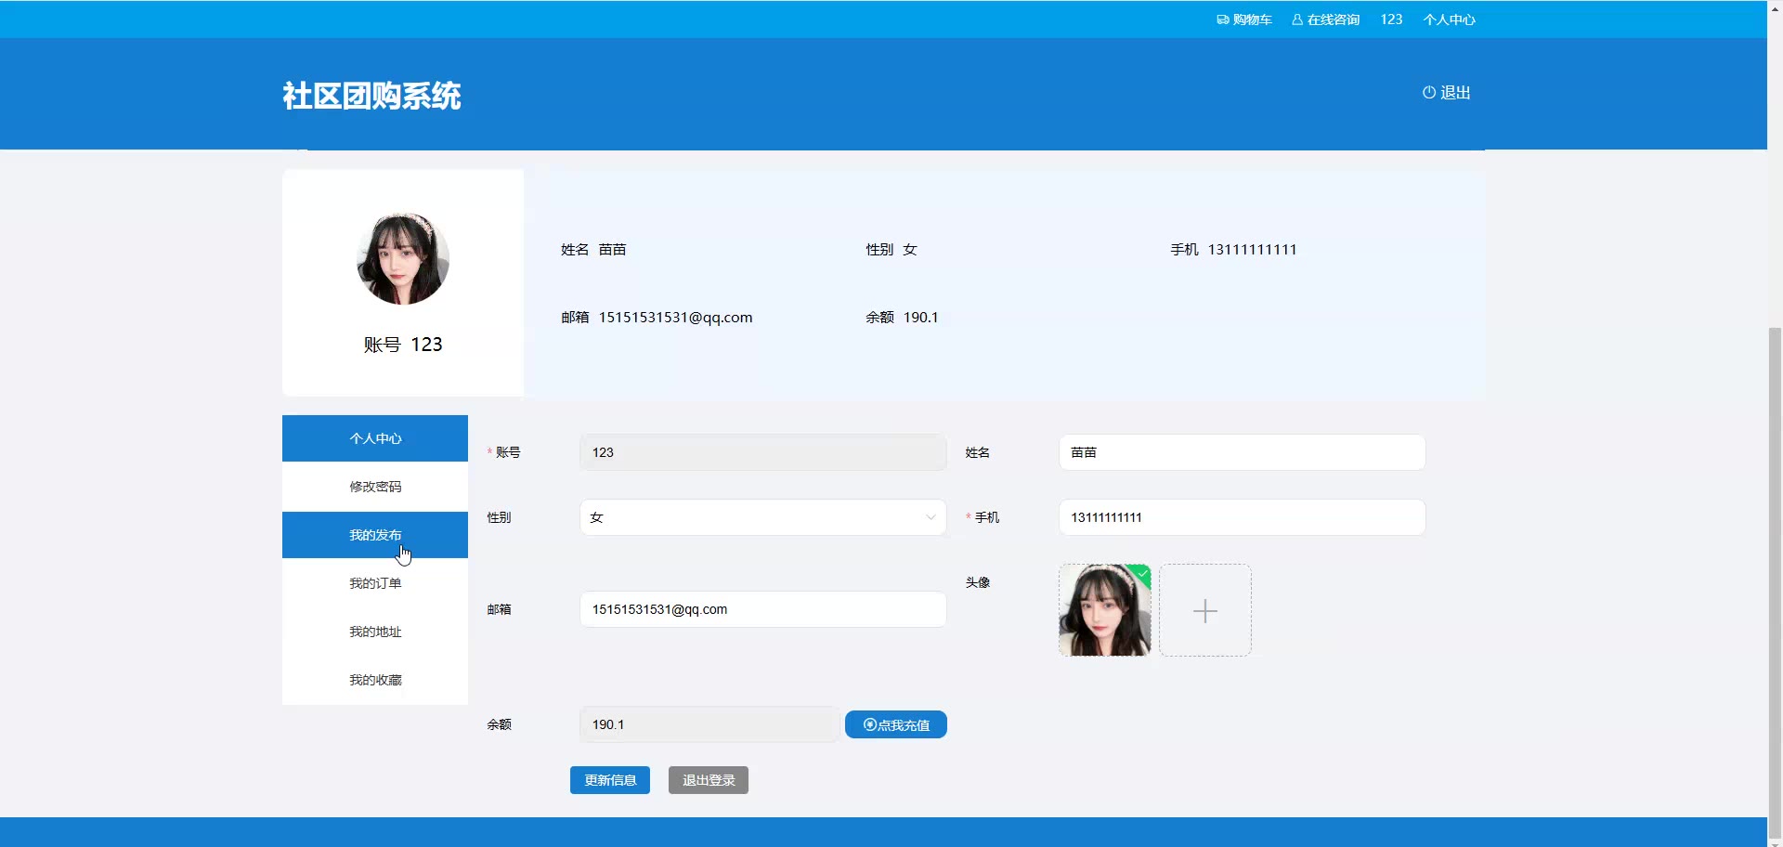Click 个人中心 link in top bar
Viewport: 1783px width, 847px height.
(x=1449, y=20)
